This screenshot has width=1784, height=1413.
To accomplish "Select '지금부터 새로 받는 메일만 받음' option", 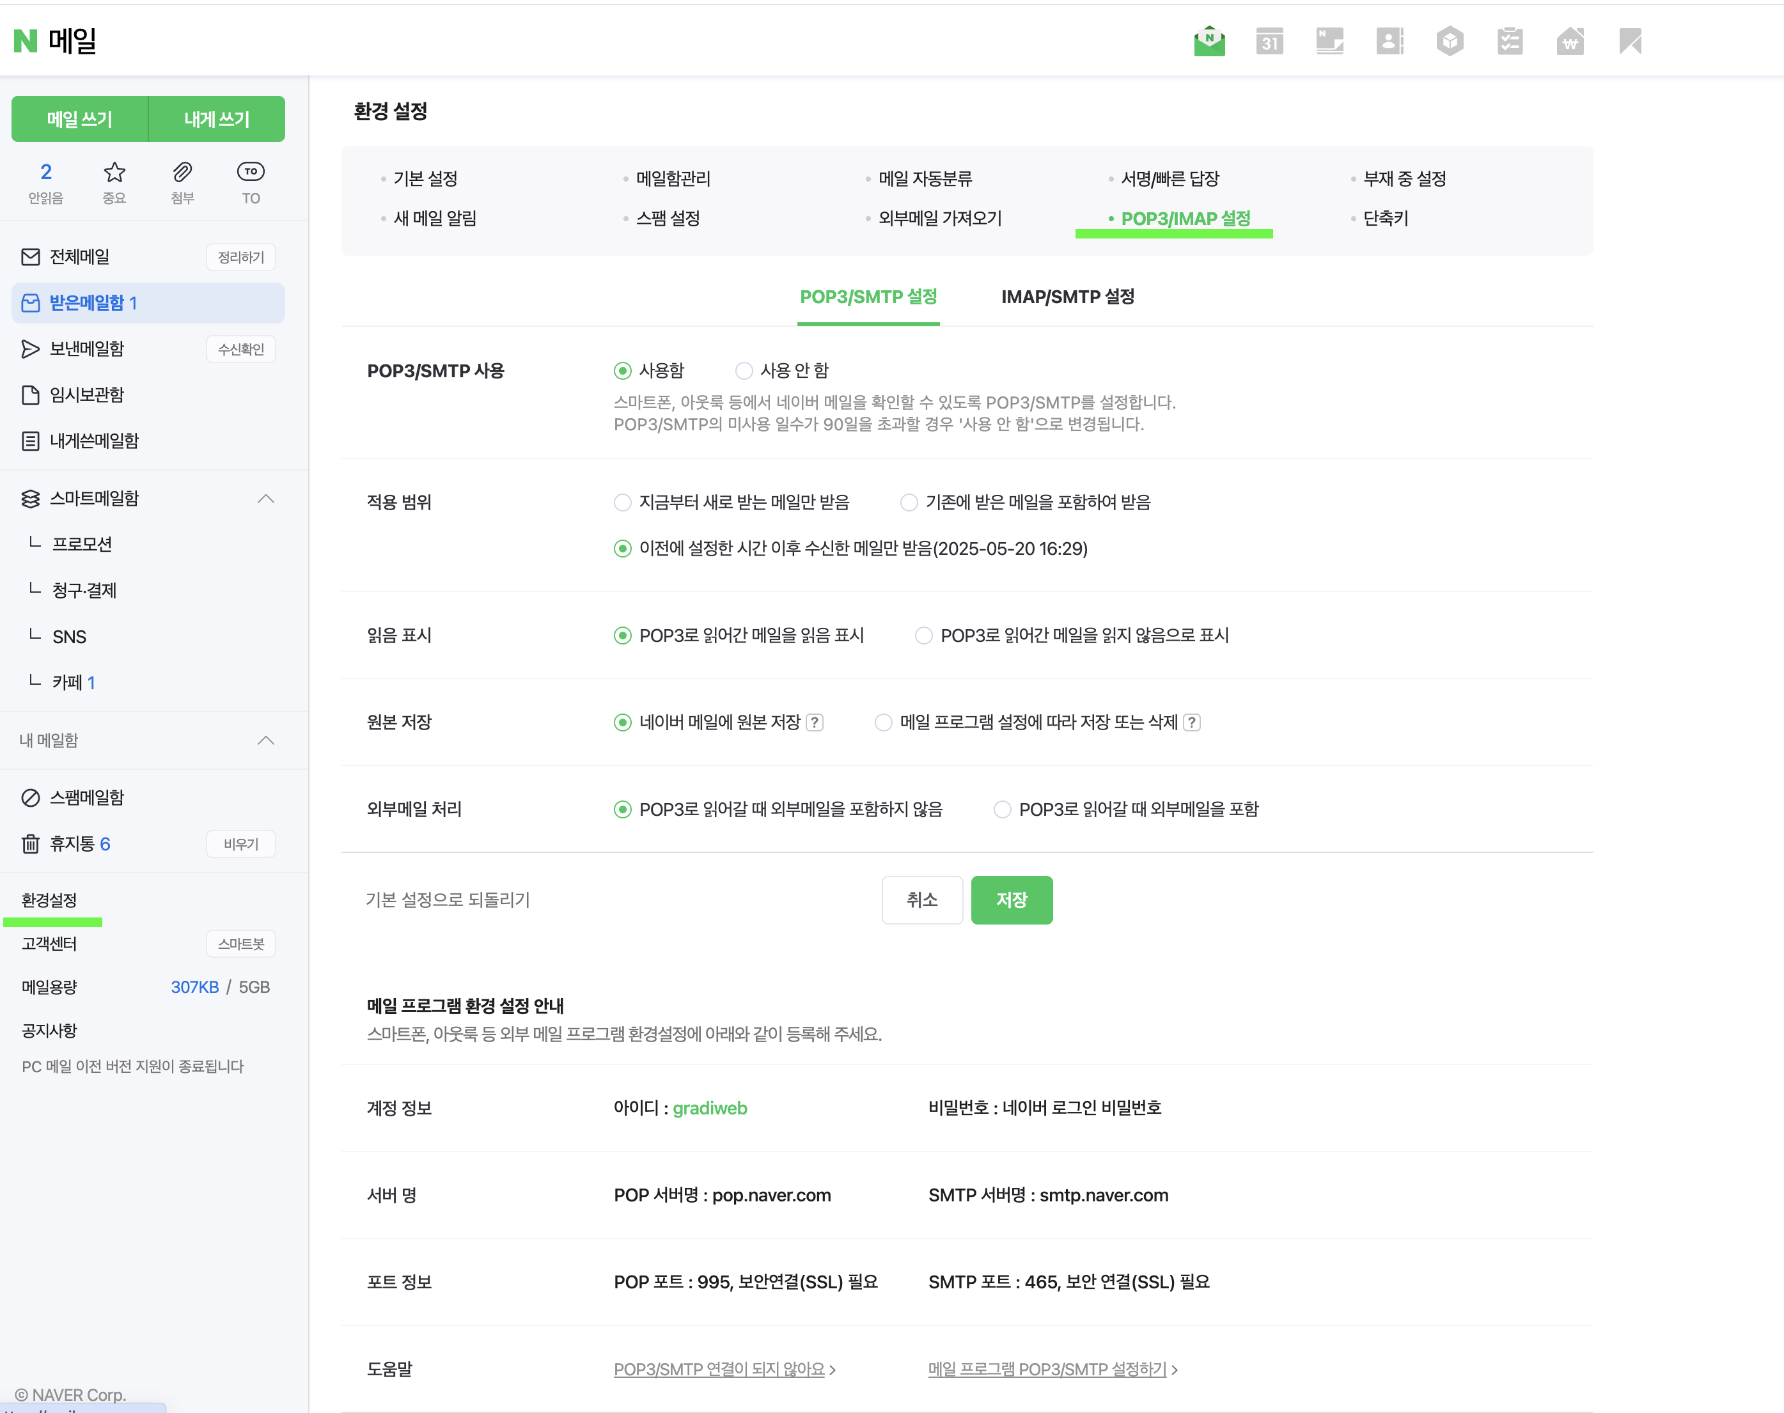I will coord(623,502).
